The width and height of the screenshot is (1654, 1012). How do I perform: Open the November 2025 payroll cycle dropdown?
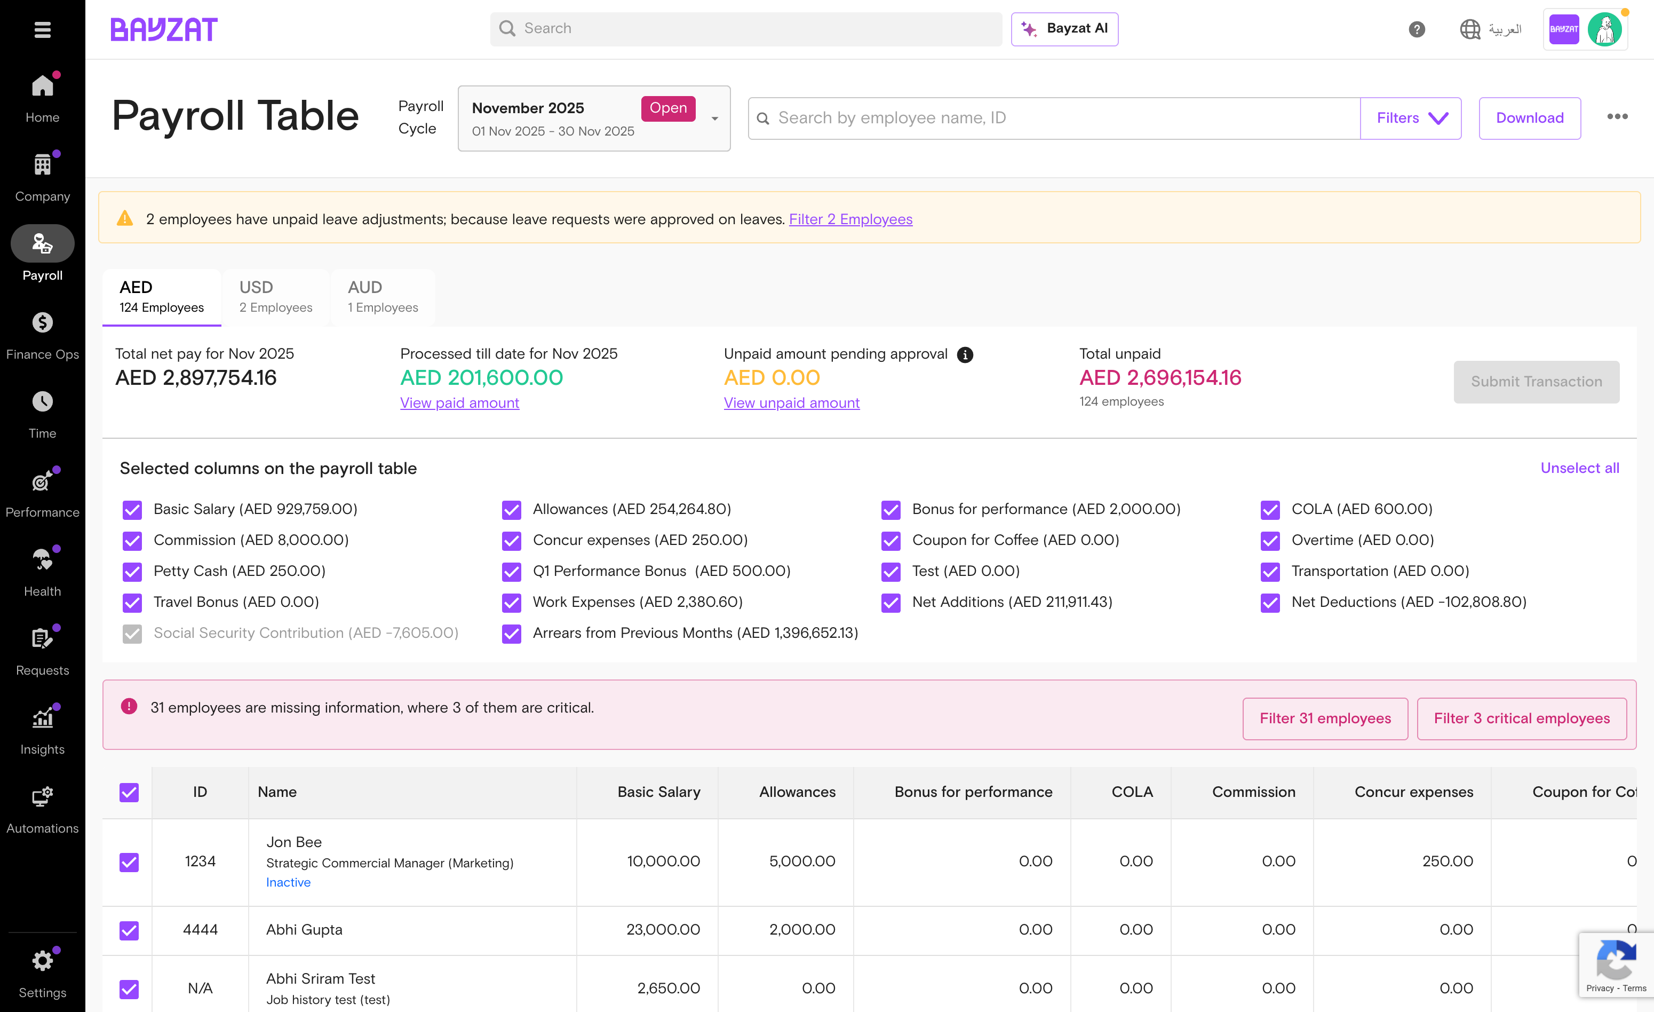(594, 118)
